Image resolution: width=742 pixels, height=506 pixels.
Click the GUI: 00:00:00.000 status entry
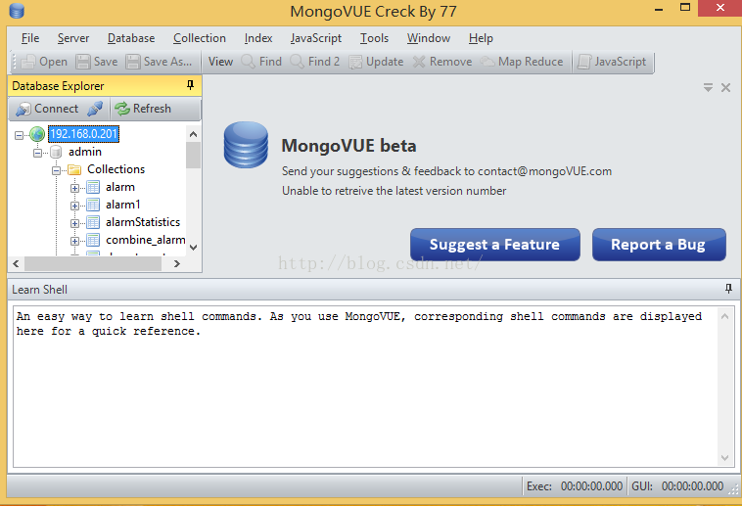[x=677, y=486]
